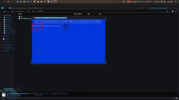
Task: Open the microphone icon in the system tray
Action: 162,2
